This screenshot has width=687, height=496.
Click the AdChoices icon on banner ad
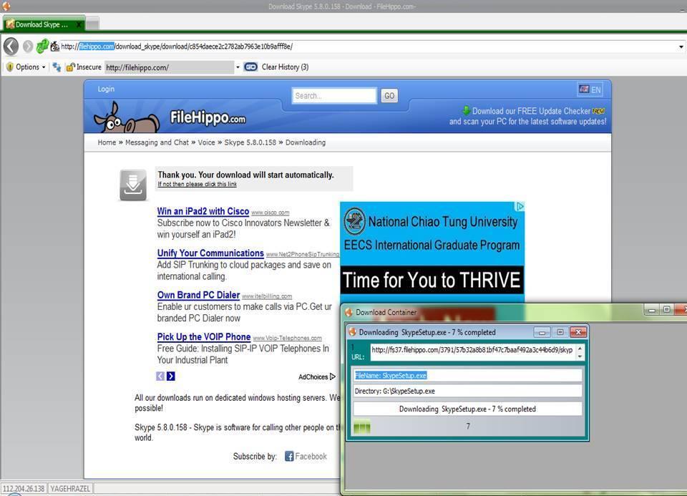point(520,206)
